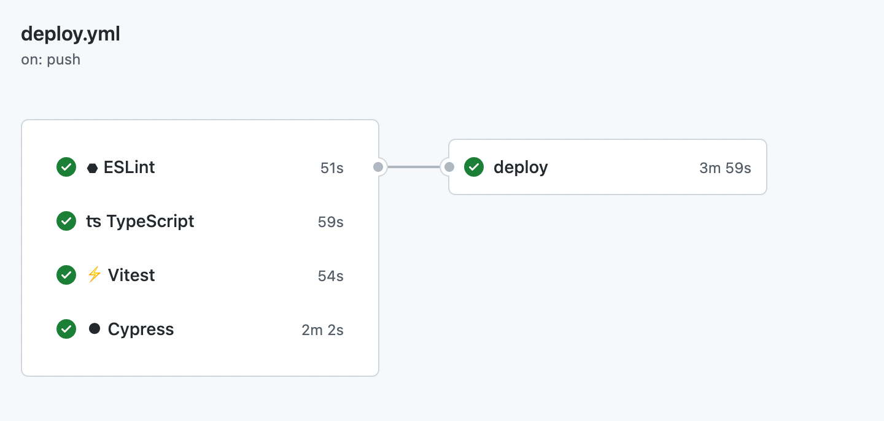The image size is (884, 421).
Task: Click the ts icon before TypeScript
Action: click(94, 222)
